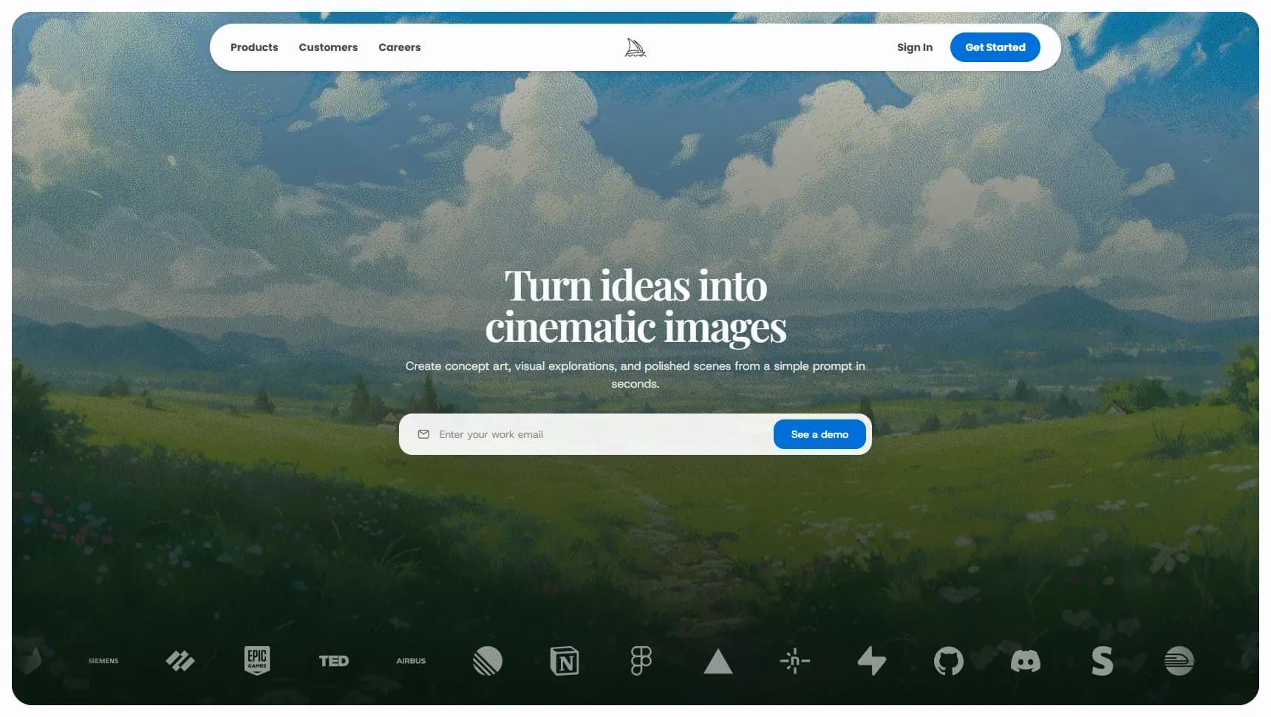Click the Get Started button
The width and height of the screenshot is (1271, 717).
pyautogui.click(x=995, y=47)
